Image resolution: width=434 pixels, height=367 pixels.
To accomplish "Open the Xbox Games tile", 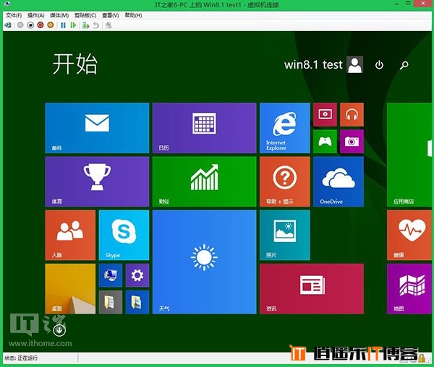I will [x=325, y=141].
